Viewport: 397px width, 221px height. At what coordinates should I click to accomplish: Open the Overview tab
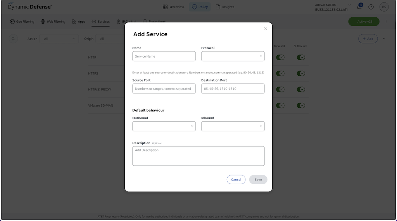point(173,7)
